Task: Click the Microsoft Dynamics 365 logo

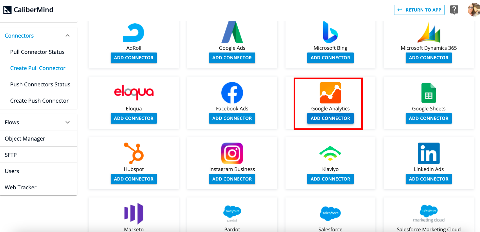Action: [x=429, y=32]
